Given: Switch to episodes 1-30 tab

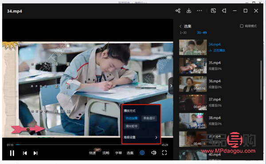Looking at the screenshot, I should point(183,33).
